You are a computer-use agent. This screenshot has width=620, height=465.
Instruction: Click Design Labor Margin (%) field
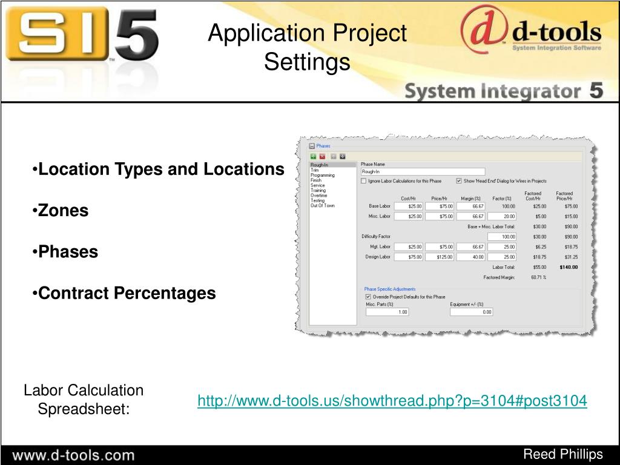pos(470,257)
